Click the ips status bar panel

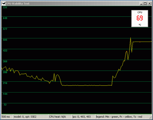[x=83, y=117]
